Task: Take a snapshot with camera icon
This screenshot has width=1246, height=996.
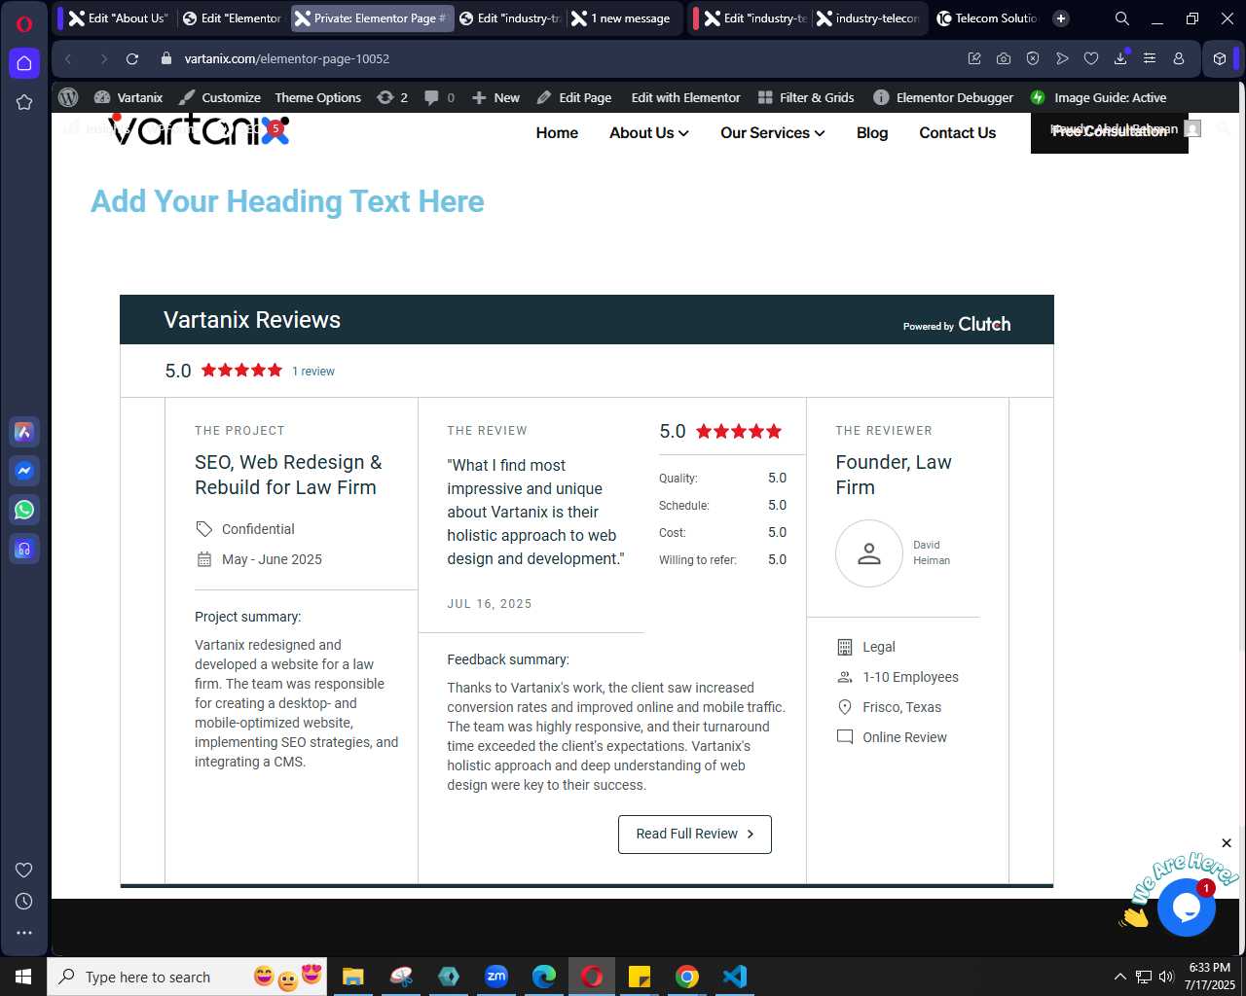Action: 1004,58
